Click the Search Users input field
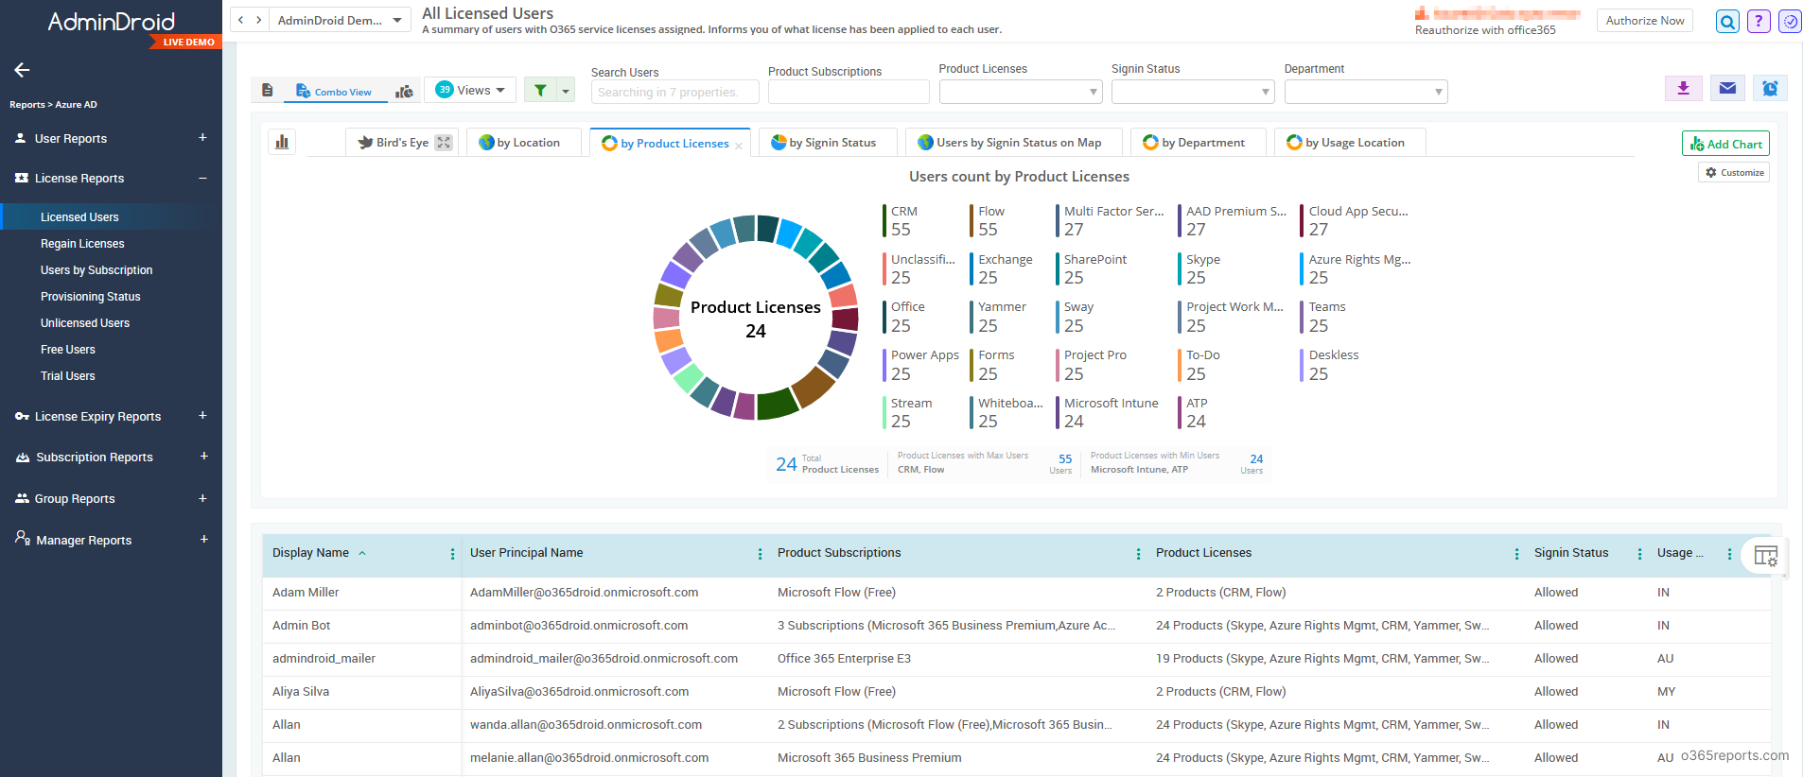1803x777 pixels. point(674,92)
